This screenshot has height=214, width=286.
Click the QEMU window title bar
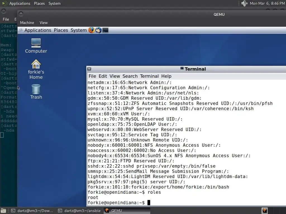tap(152, 14)
